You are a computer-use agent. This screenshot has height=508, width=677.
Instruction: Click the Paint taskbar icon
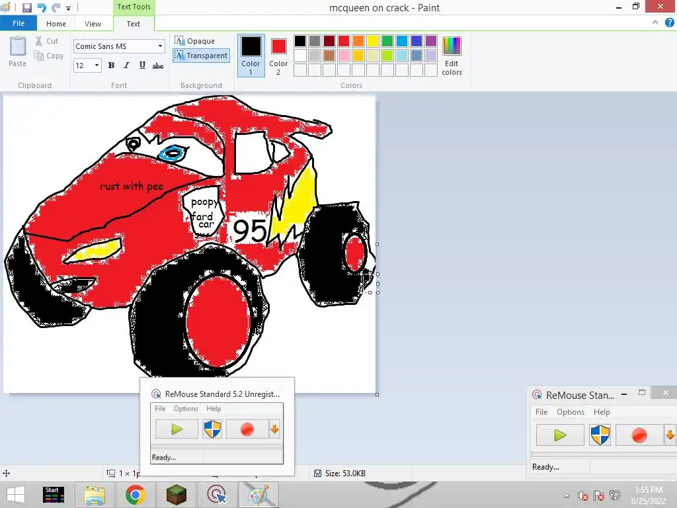tap(259, 495)
